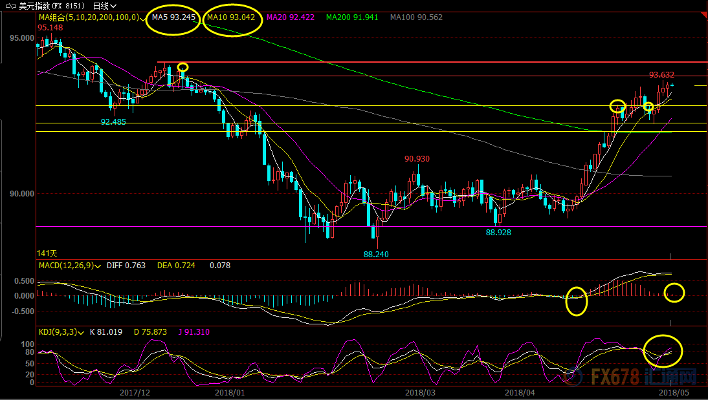
Task: Open the 日线 timeframe dropdown
Action: [102, 6]
